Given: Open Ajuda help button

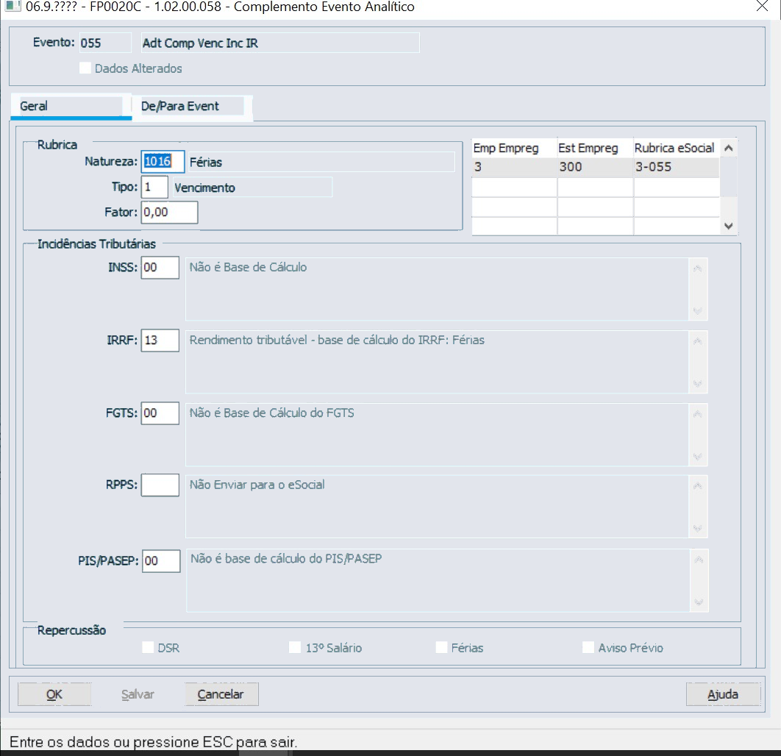Looking at the screenshot, I should (723, 694).
